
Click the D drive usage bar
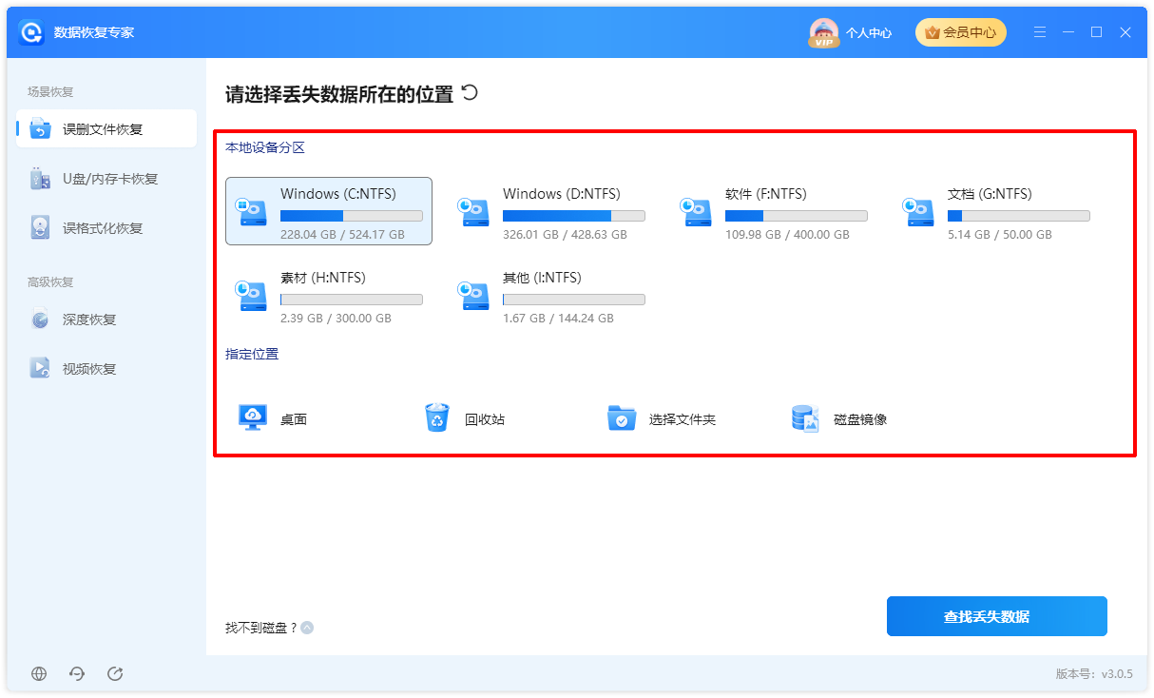coord(574,216)
